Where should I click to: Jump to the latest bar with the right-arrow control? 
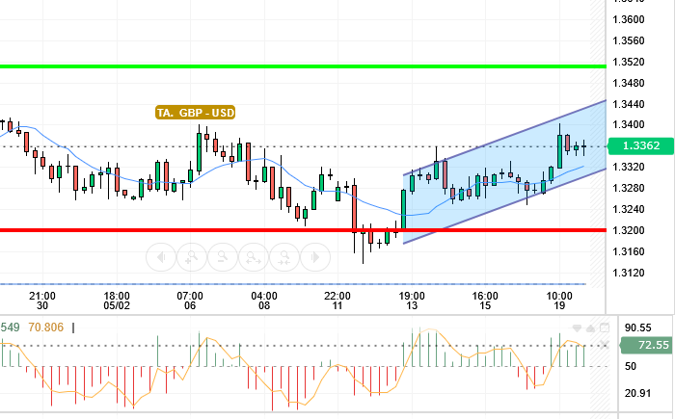(315, 257)
